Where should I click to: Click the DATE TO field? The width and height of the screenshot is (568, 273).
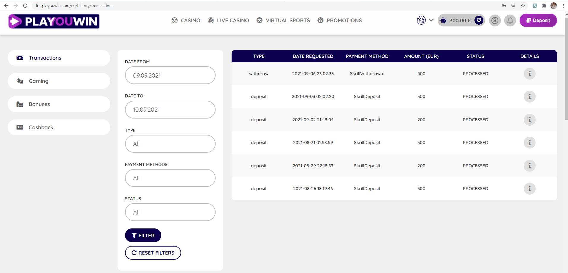(x=170, y=110)
